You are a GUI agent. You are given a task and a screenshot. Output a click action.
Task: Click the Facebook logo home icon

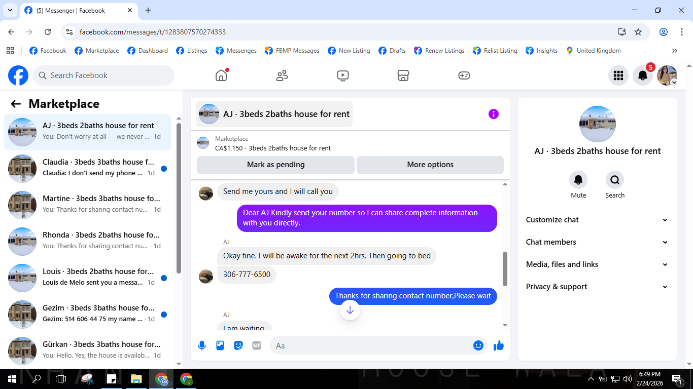point(18,75)
